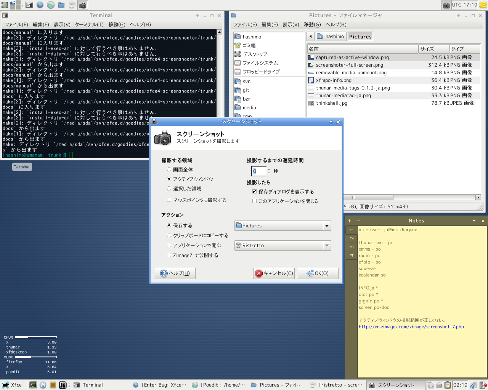Open ターミナル(T) menu in Terminal
Image resolution: width=488 pixels, height=390 pixels.
pyautogui.click(x=89, y=24)
